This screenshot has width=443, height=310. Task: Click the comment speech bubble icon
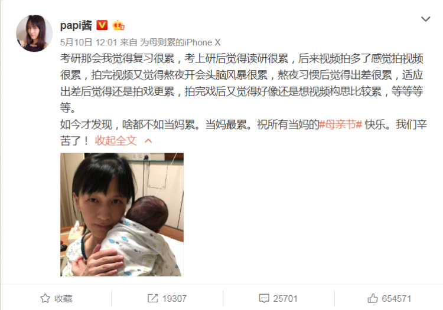tap(264, 298)
